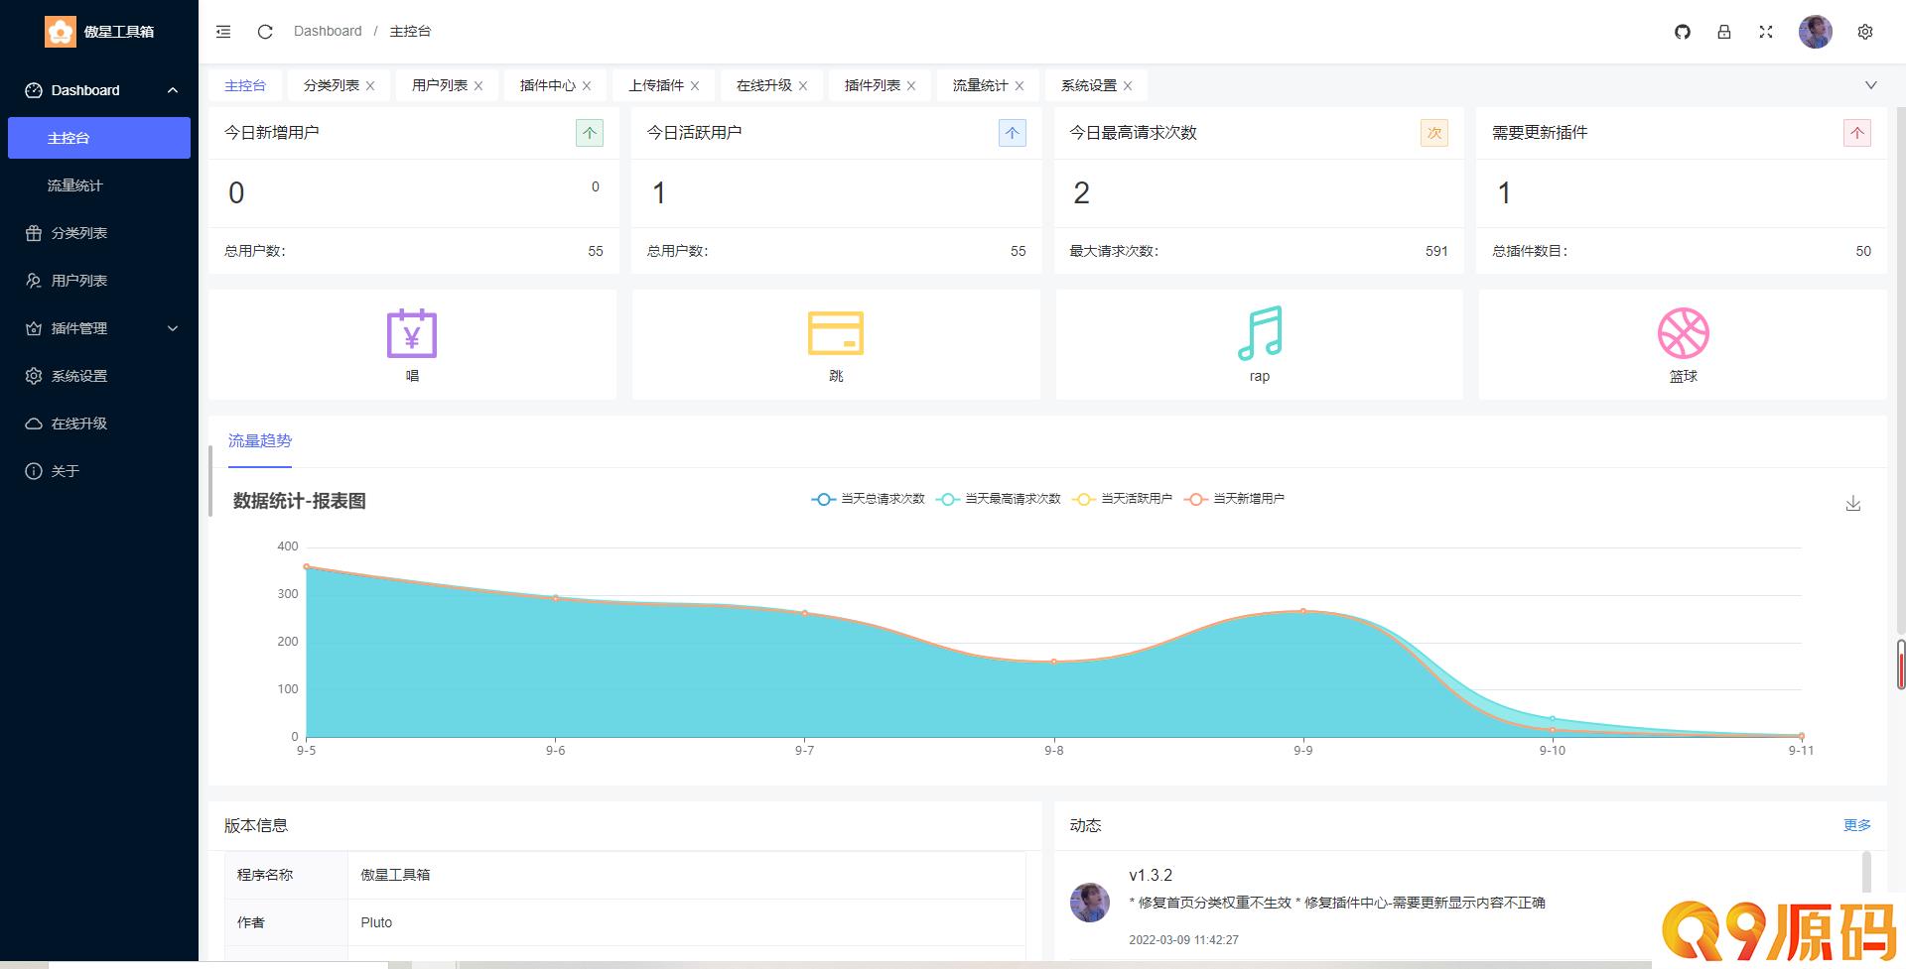Open 关于 in the sidebar

click(x=99, y=471)
